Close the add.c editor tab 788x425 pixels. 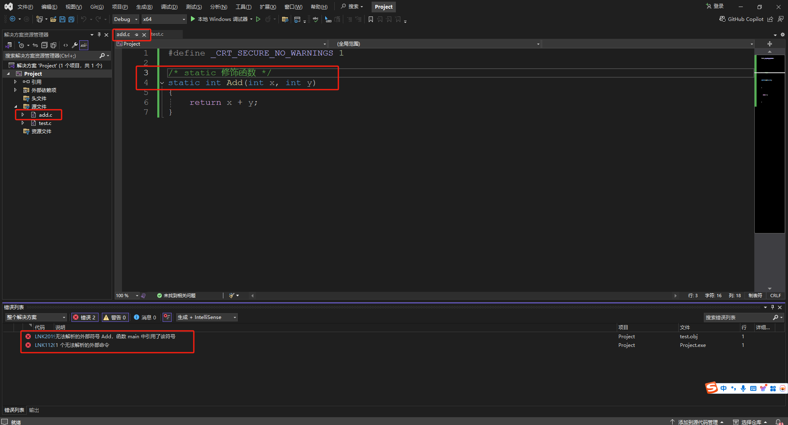point(144,35)
